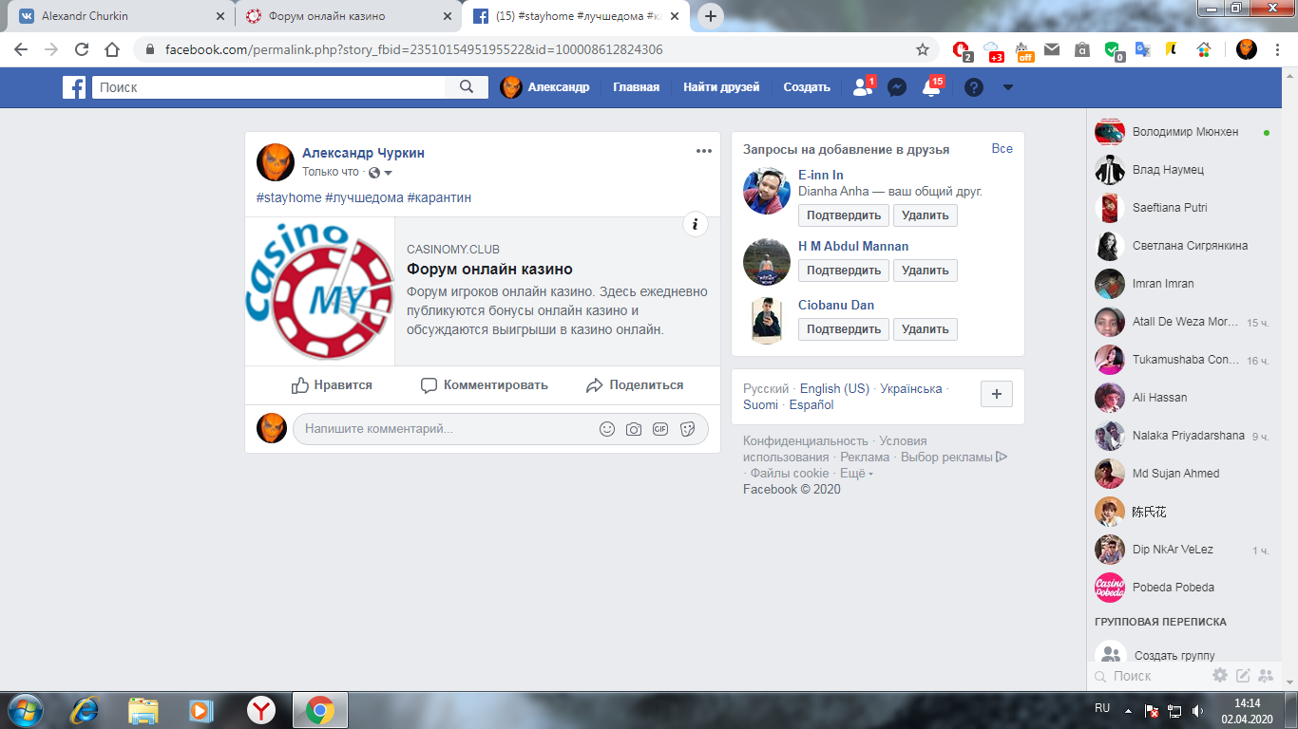The width and height of the screenshot is (1298, 729).
Task: Start a new message with compose icon
Action: coord(1243,676)
